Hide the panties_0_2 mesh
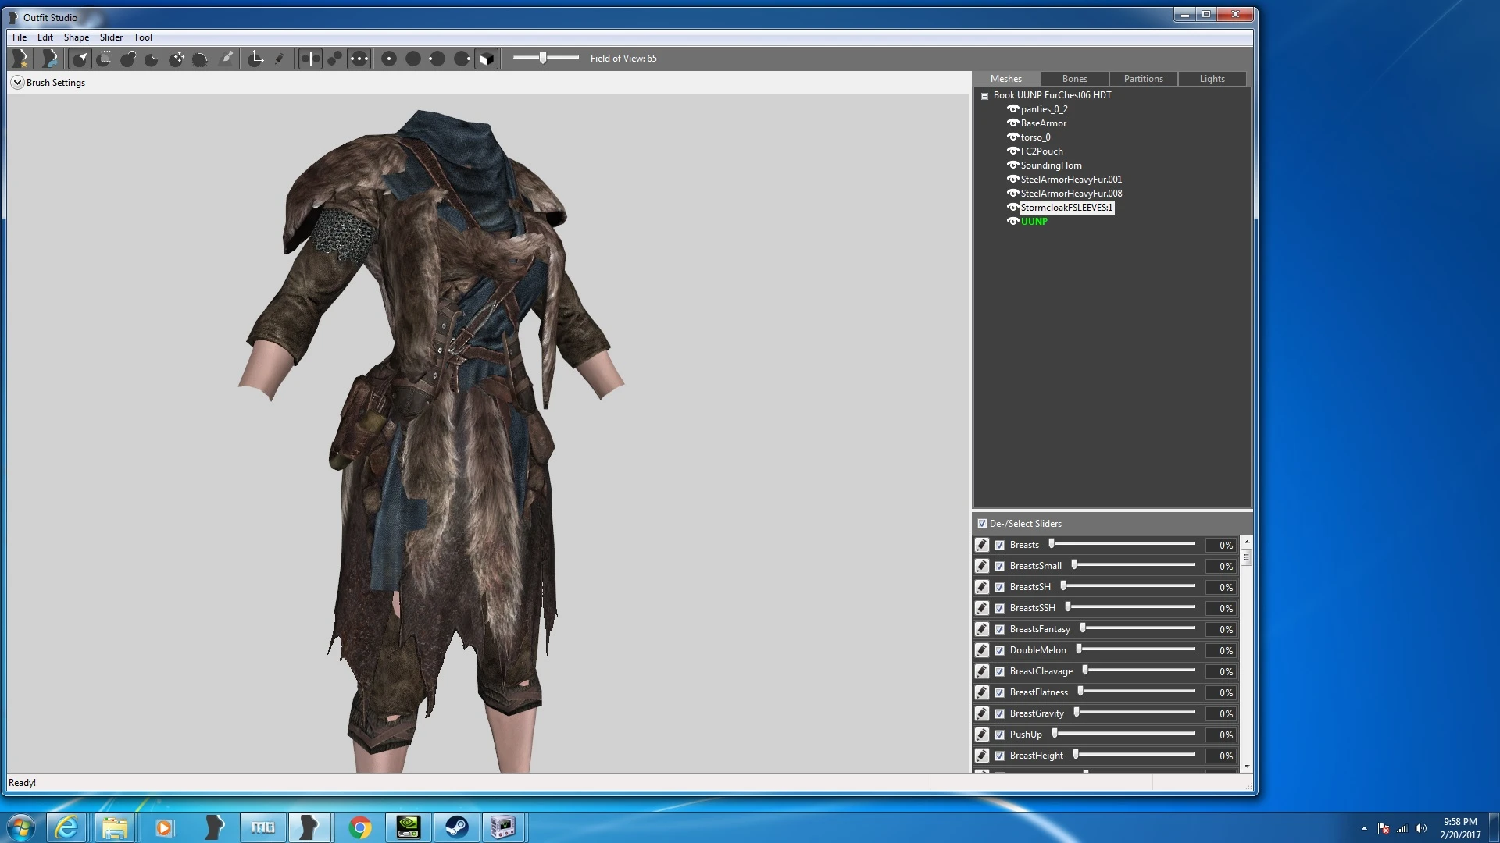The image size is (1500, 843). click(1012, 109)
